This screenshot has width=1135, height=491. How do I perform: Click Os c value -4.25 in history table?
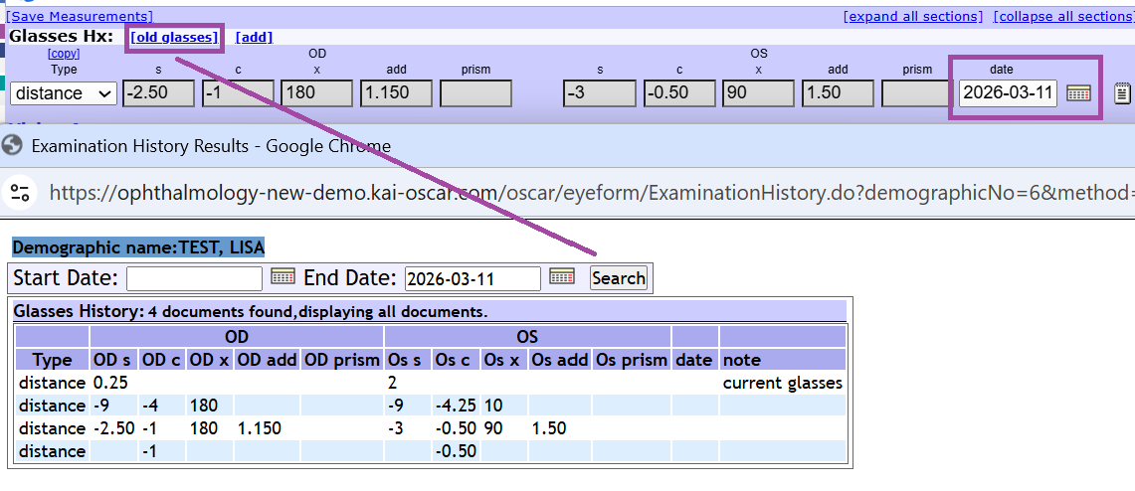pyautogui.click(x=456, y=406)
